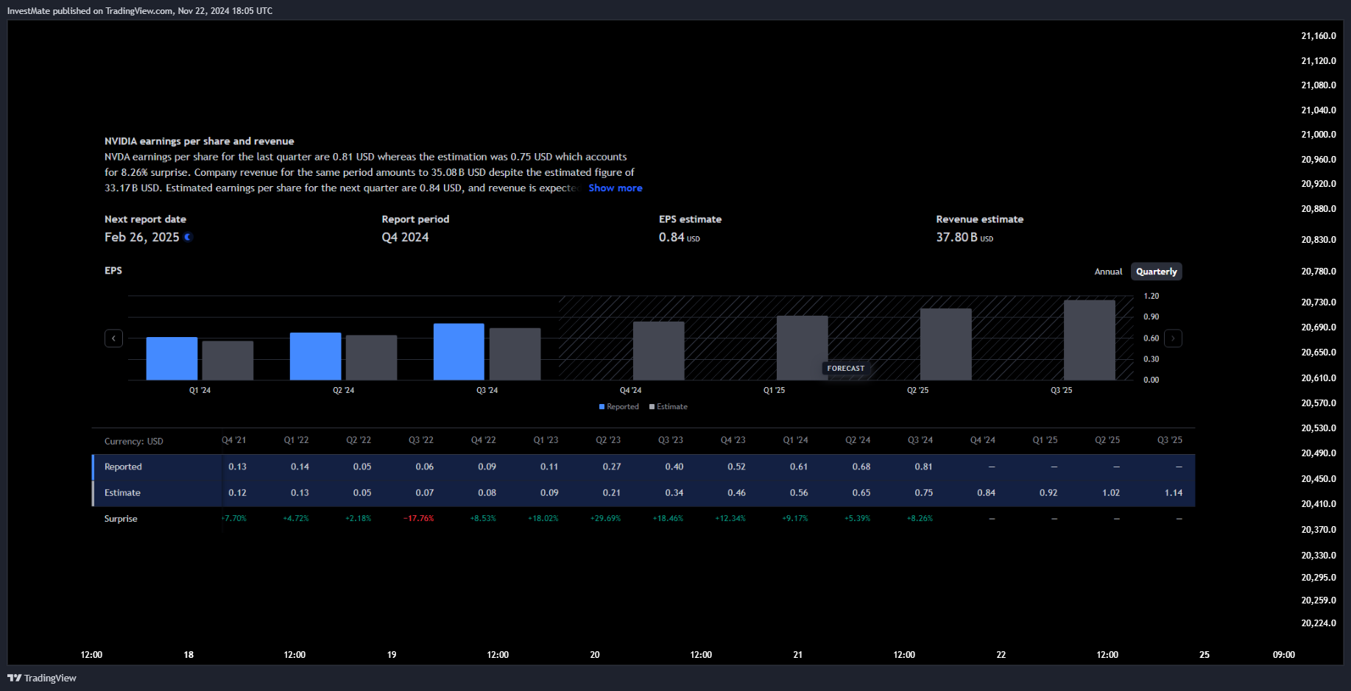The height and width of the screenshot is (691, 1351).
Task: Open the TradingView logo in the footer
Action: tap(42, 678)
